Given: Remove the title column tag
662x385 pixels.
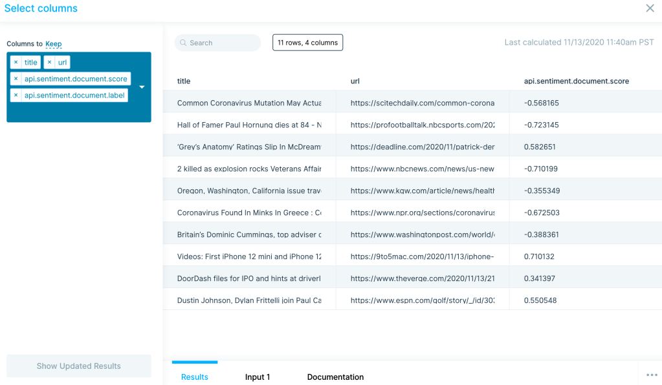Looking at the screenshot, I should point(16,63).
